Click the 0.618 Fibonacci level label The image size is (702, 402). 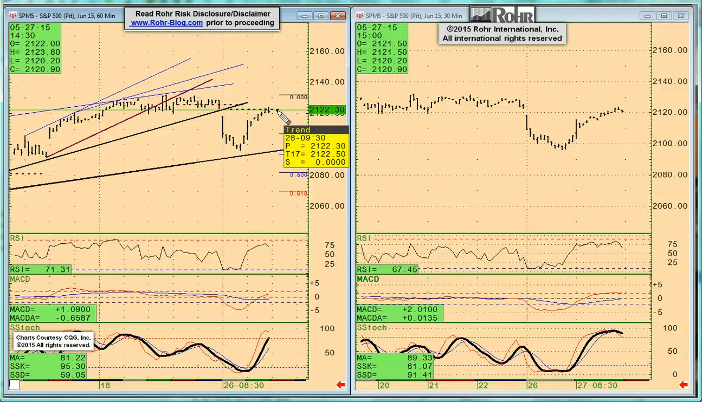pos(299,193)
